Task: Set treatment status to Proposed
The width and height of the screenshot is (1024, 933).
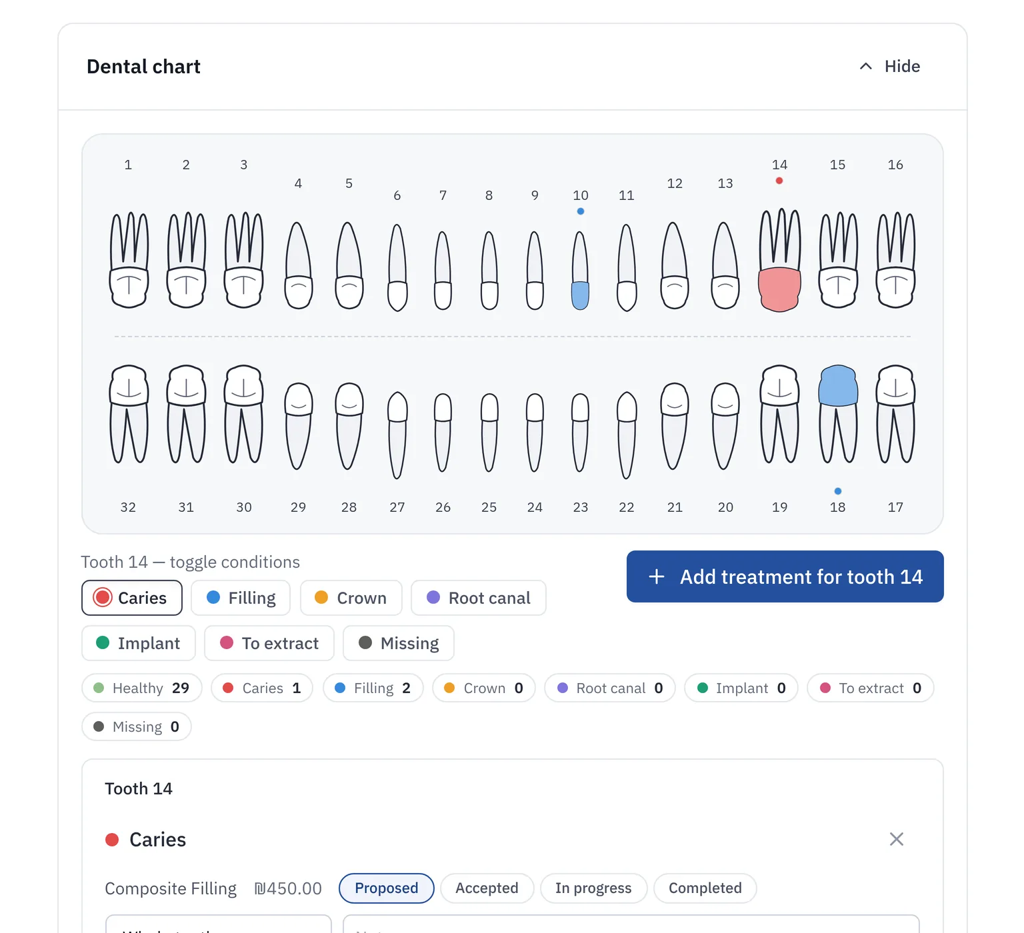Action: pos(387,888)
